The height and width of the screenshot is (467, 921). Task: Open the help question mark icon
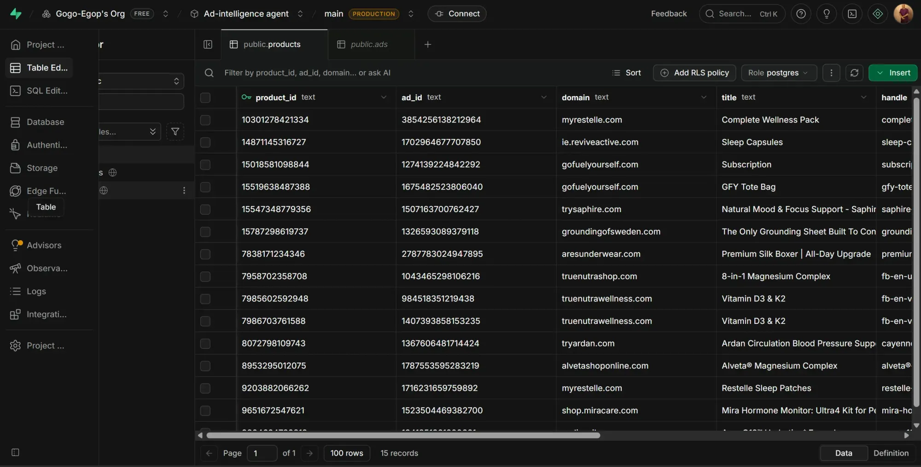801,14
